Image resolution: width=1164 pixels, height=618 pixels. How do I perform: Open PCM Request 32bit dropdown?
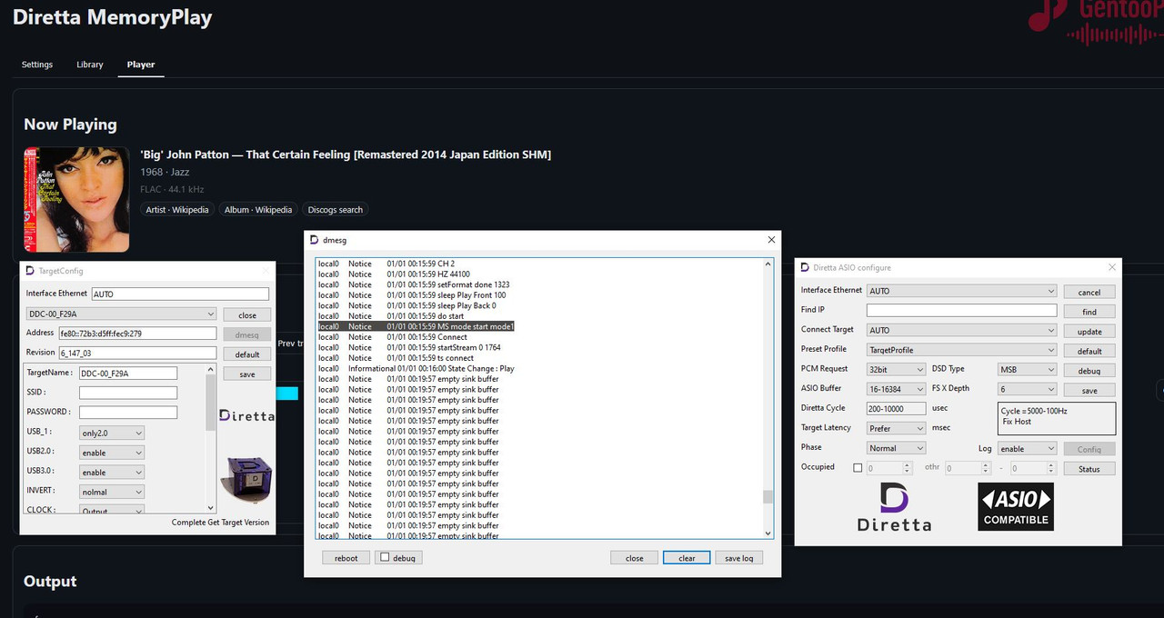click(897, 369)
